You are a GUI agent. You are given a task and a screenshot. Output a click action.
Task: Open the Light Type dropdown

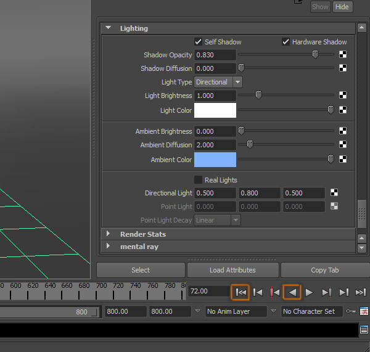(x=218, y=82)
